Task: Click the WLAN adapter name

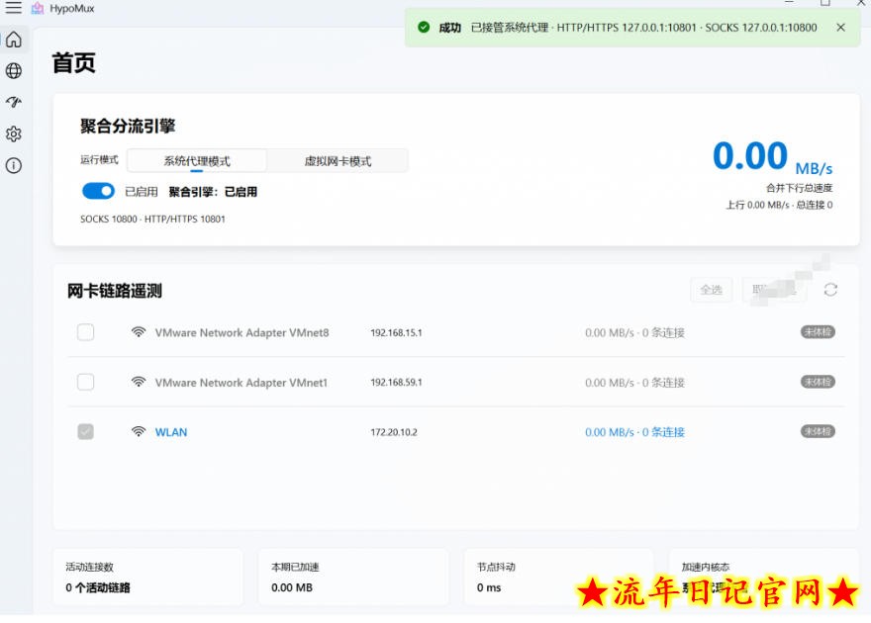Action: [x=171, y=432]
